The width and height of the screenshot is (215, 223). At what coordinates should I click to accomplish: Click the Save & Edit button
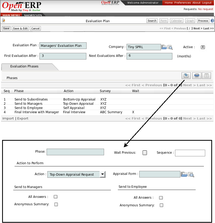(x=20, y=28)
